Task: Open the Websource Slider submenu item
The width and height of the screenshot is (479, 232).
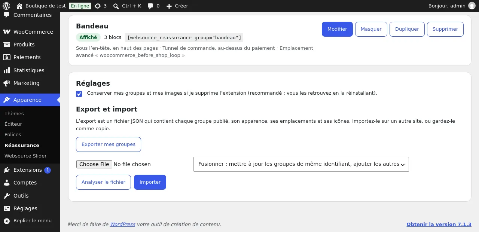Action: tap(25, 156)
